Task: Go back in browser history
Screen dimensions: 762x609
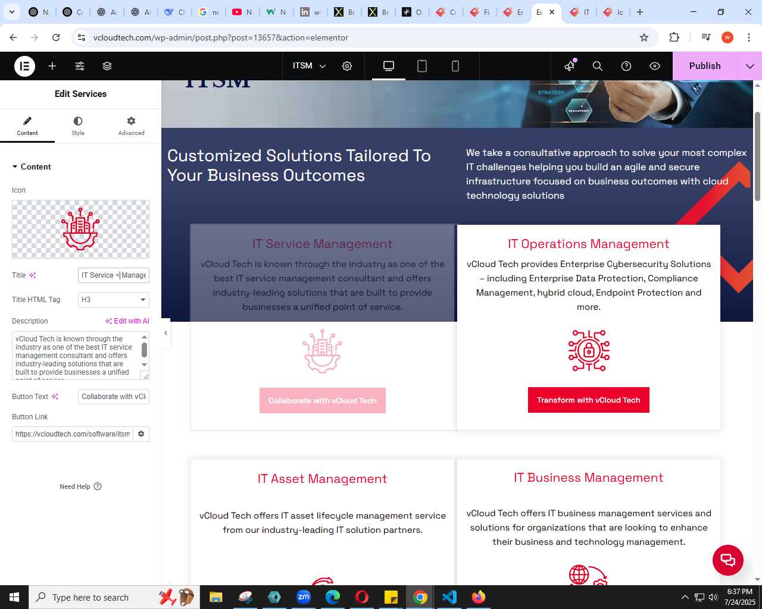Action: click(x=13, y=37)
